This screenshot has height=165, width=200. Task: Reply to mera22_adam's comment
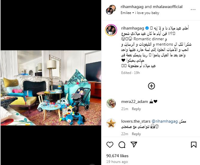point(136,109)
